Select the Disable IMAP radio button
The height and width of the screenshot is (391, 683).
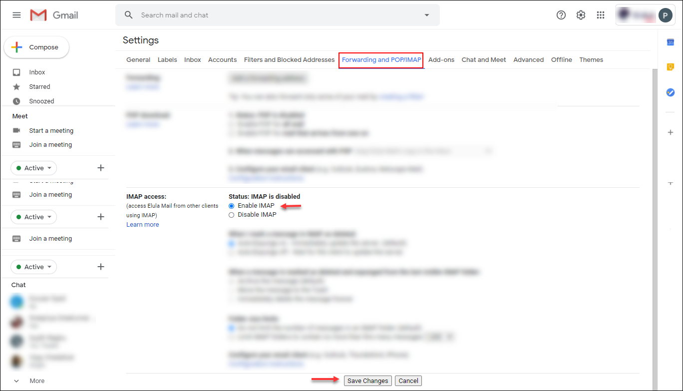pos(231,215)
